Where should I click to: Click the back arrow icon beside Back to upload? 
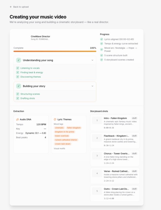[x=11, y=7]
